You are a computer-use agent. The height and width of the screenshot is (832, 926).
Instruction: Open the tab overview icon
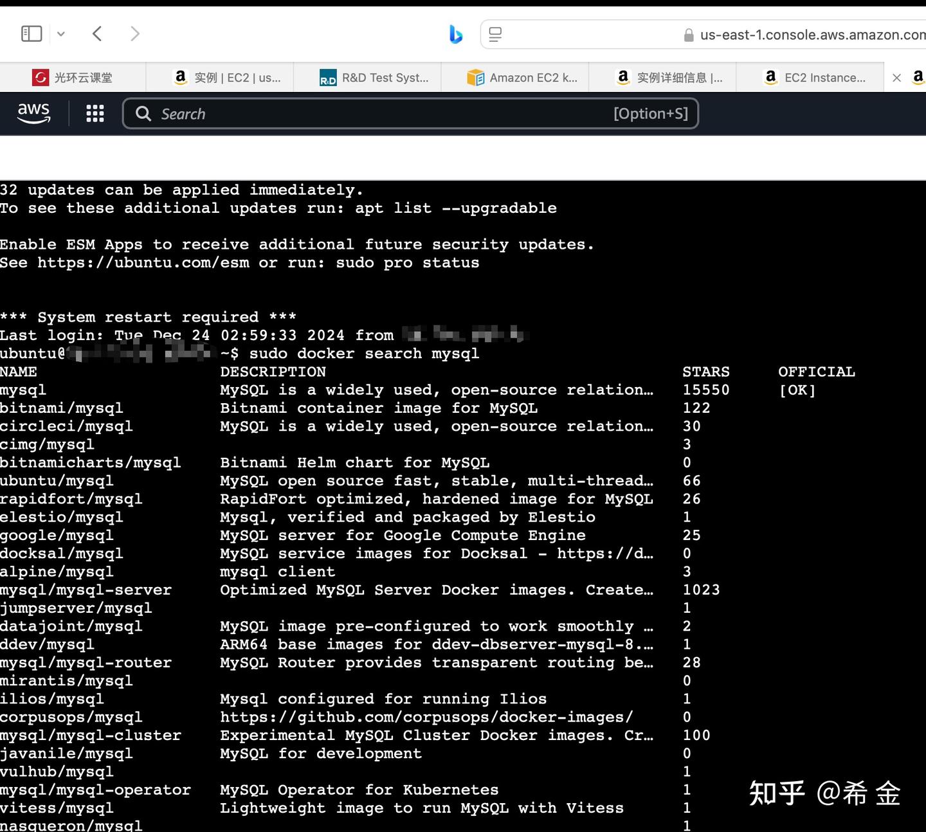tap(495, 34)
